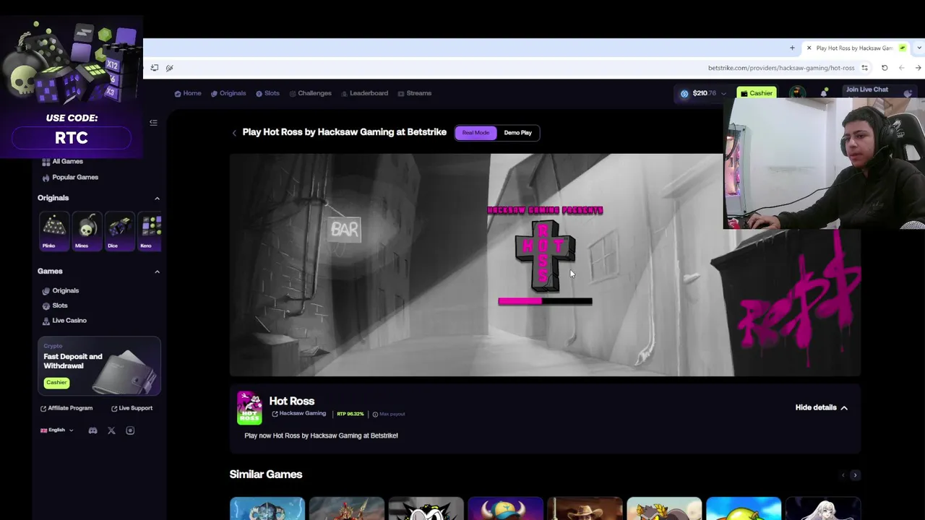Click the green Cashier button in header
The image size is (925, 520).
point(757,93)
